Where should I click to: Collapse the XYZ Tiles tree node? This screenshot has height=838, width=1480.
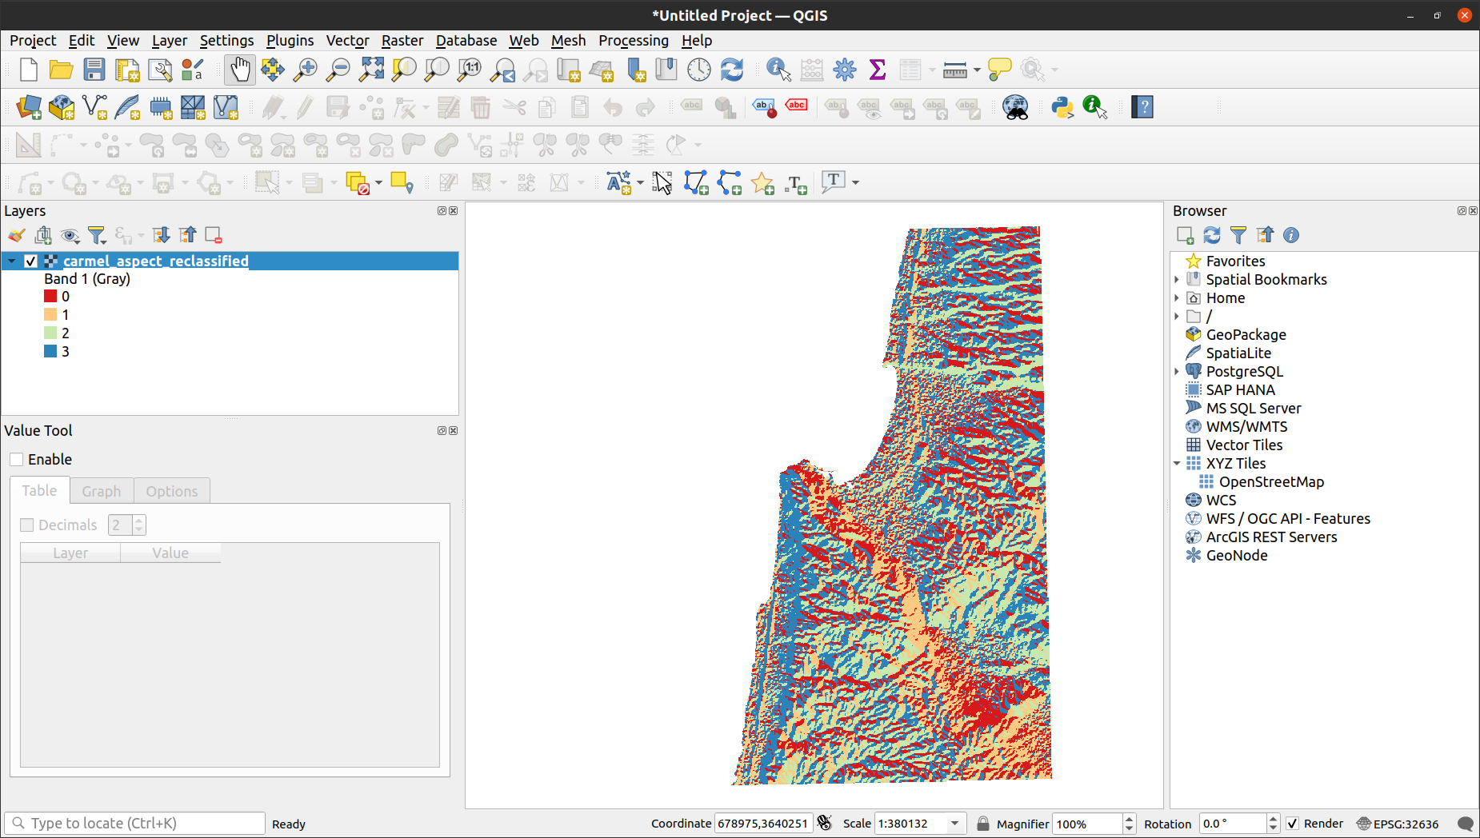[x=1177, y=464]
